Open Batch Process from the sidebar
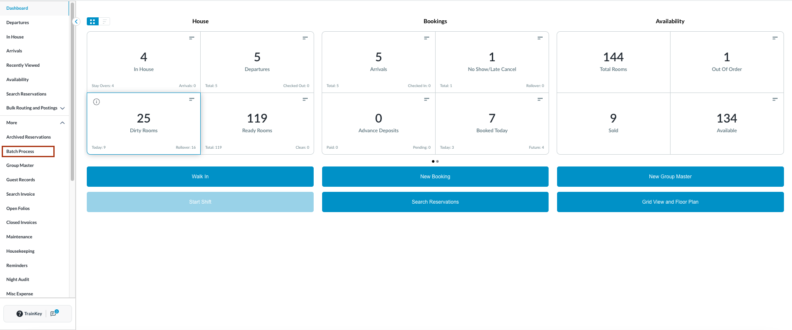 [20, 151]
